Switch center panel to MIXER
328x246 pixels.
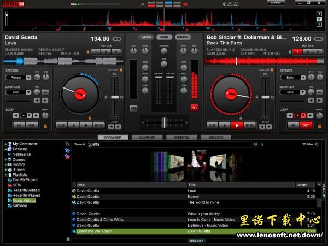[x=146, y=37]
